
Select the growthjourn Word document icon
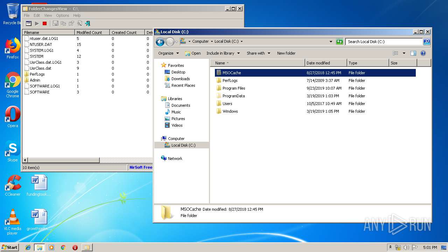(38, 220)
